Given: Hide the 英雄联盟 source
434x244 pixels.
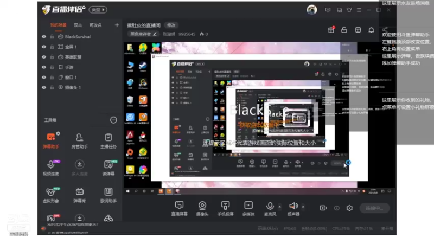Looking at the screenshot, I should 44,57.
